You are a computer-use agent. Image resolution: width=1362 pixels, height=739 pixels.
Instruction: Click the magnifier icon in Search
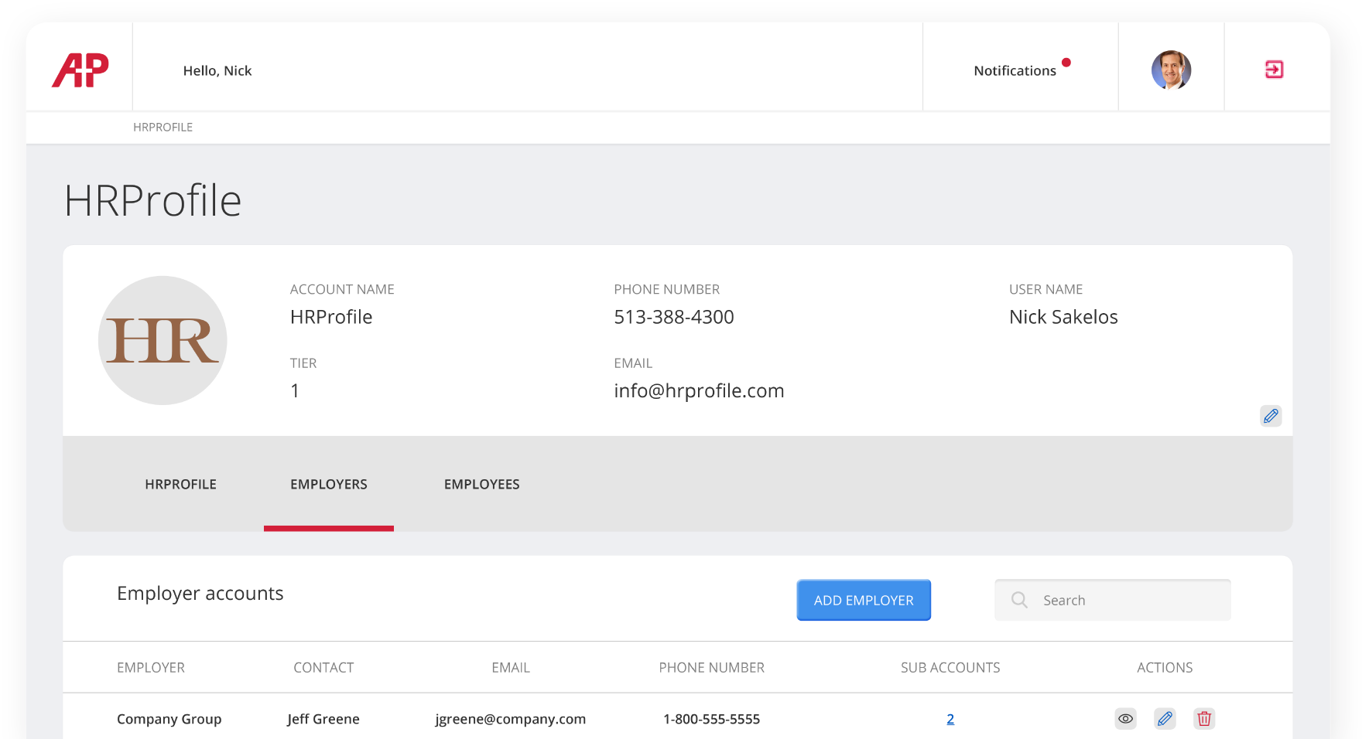[1020, 600]
